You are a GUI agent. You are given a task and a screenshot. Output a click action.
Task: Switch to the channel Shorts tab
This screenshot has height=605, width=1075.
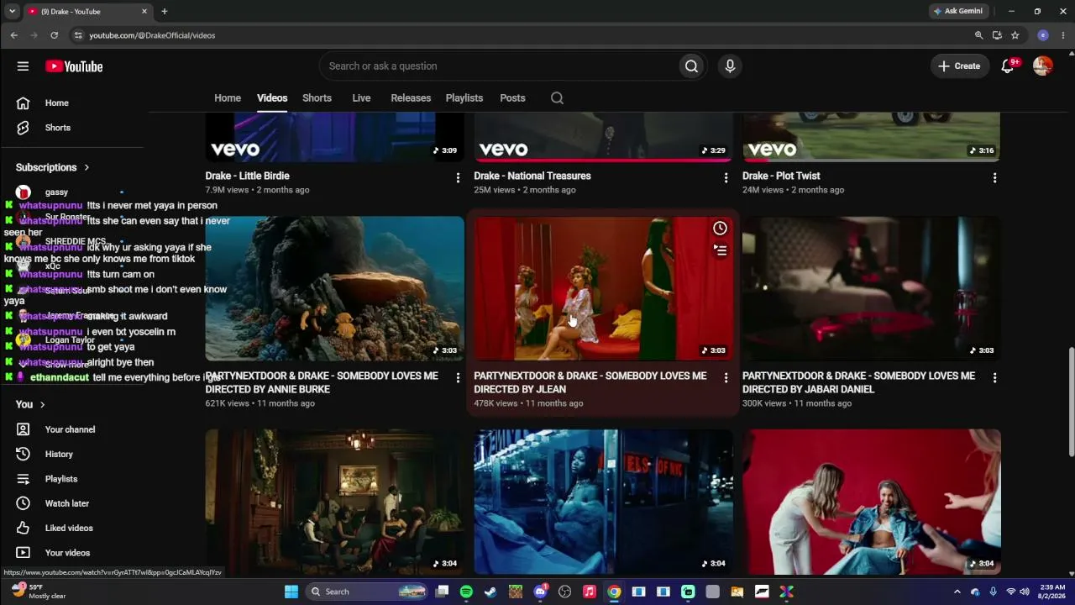point(317,98)
